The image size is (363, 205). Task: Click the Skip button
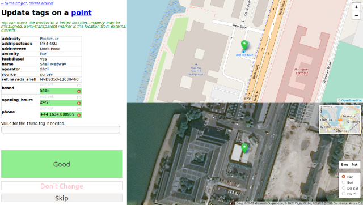pos(62,198)
